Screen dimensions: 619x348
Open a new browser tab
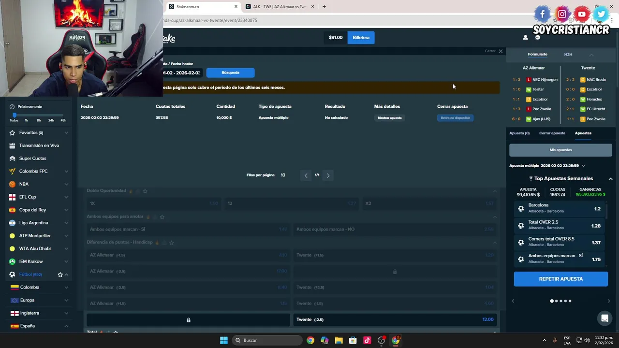tap(324, 7)
